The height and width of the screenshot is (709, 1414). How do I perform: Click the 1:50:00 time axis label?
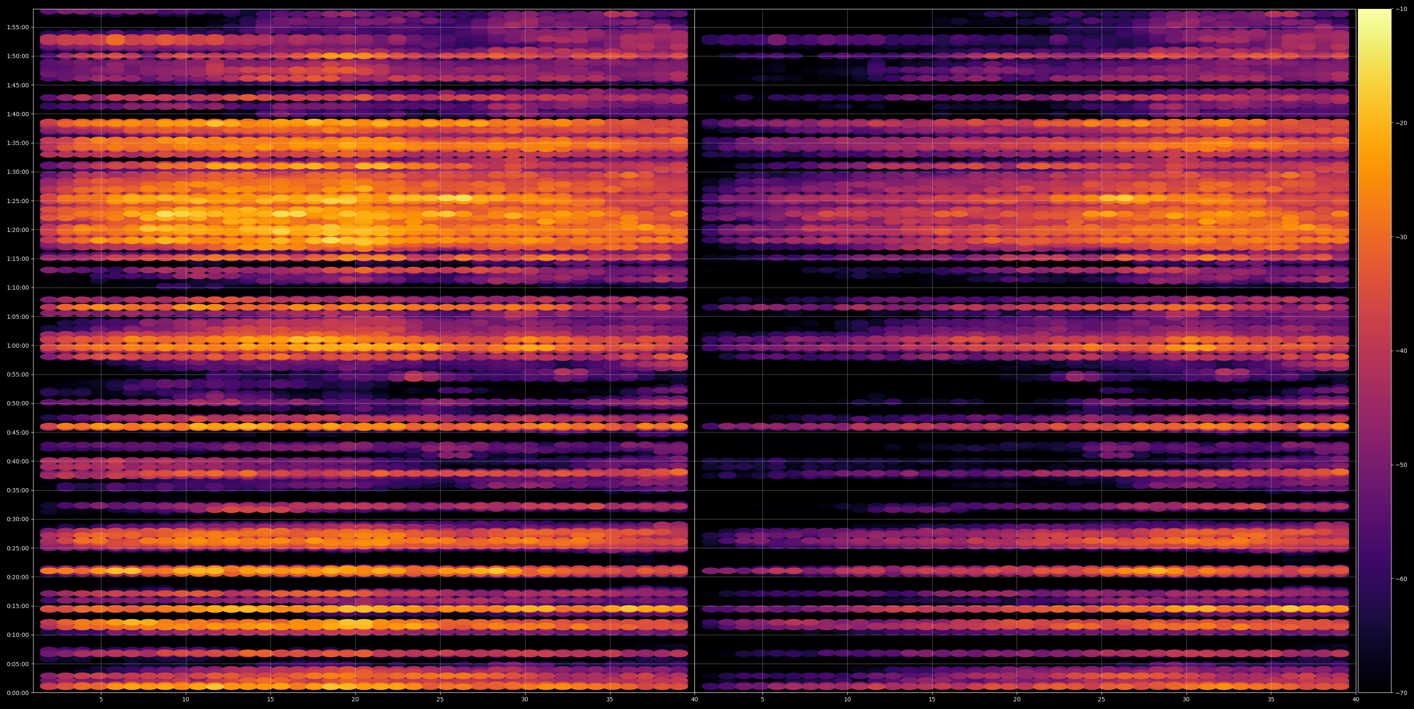[x=19, y=56]
